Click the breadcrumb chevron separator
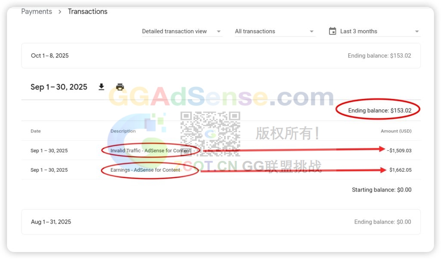441x259 pixels. [x=60, y=12]
